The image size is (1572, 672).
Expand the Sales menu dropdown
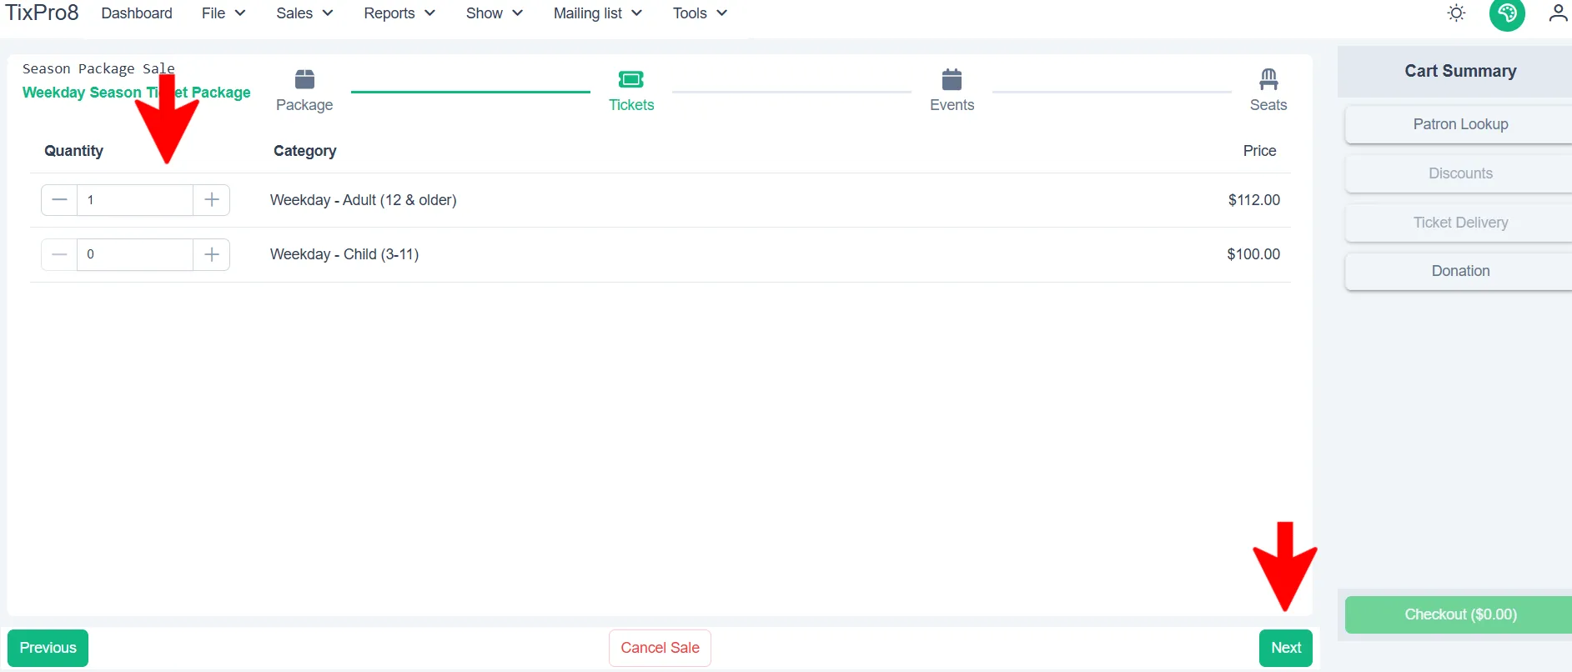click(304, 13)
